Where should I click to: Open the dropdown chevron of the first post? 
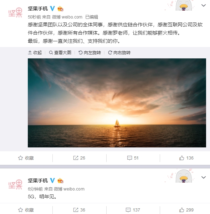coord(204,5)
